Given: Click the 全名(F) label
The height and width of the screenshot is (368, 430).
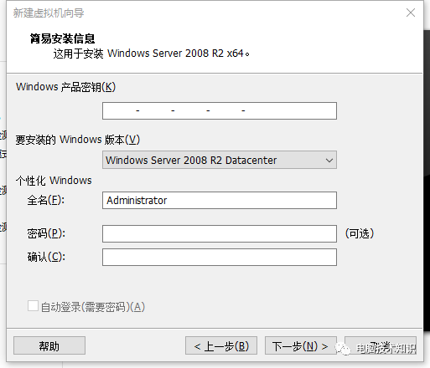Looking at the screenshot, I should pyautogui.click(x=46, y=200).
